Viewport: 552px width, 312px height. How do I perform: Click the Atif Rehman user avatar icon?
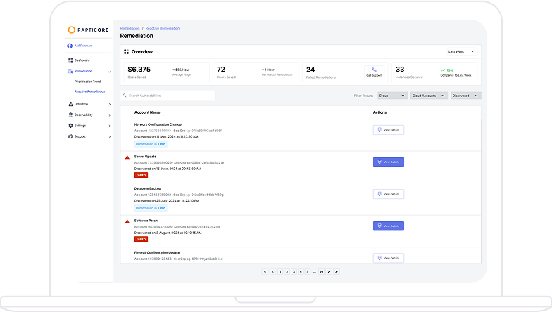tap(70, 46)
